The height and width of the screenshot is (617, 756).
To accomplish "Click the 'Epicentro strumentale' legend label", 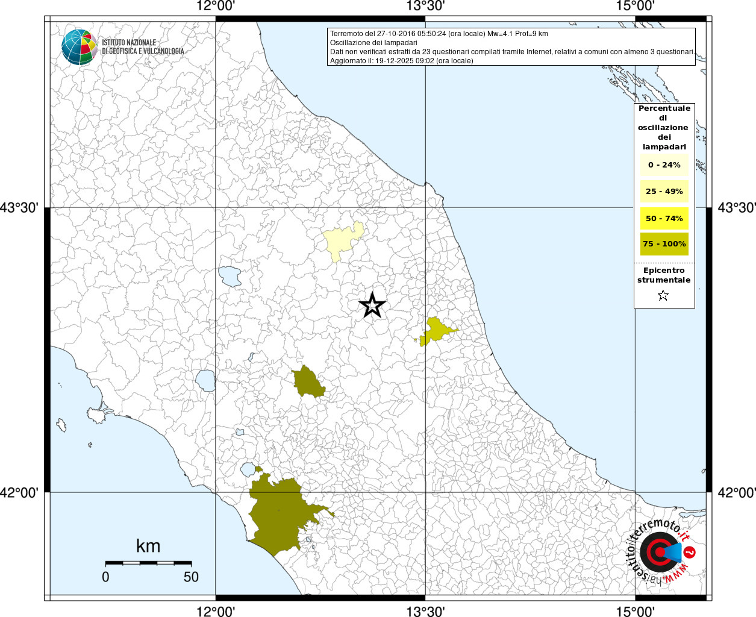I will pos(664,275).
